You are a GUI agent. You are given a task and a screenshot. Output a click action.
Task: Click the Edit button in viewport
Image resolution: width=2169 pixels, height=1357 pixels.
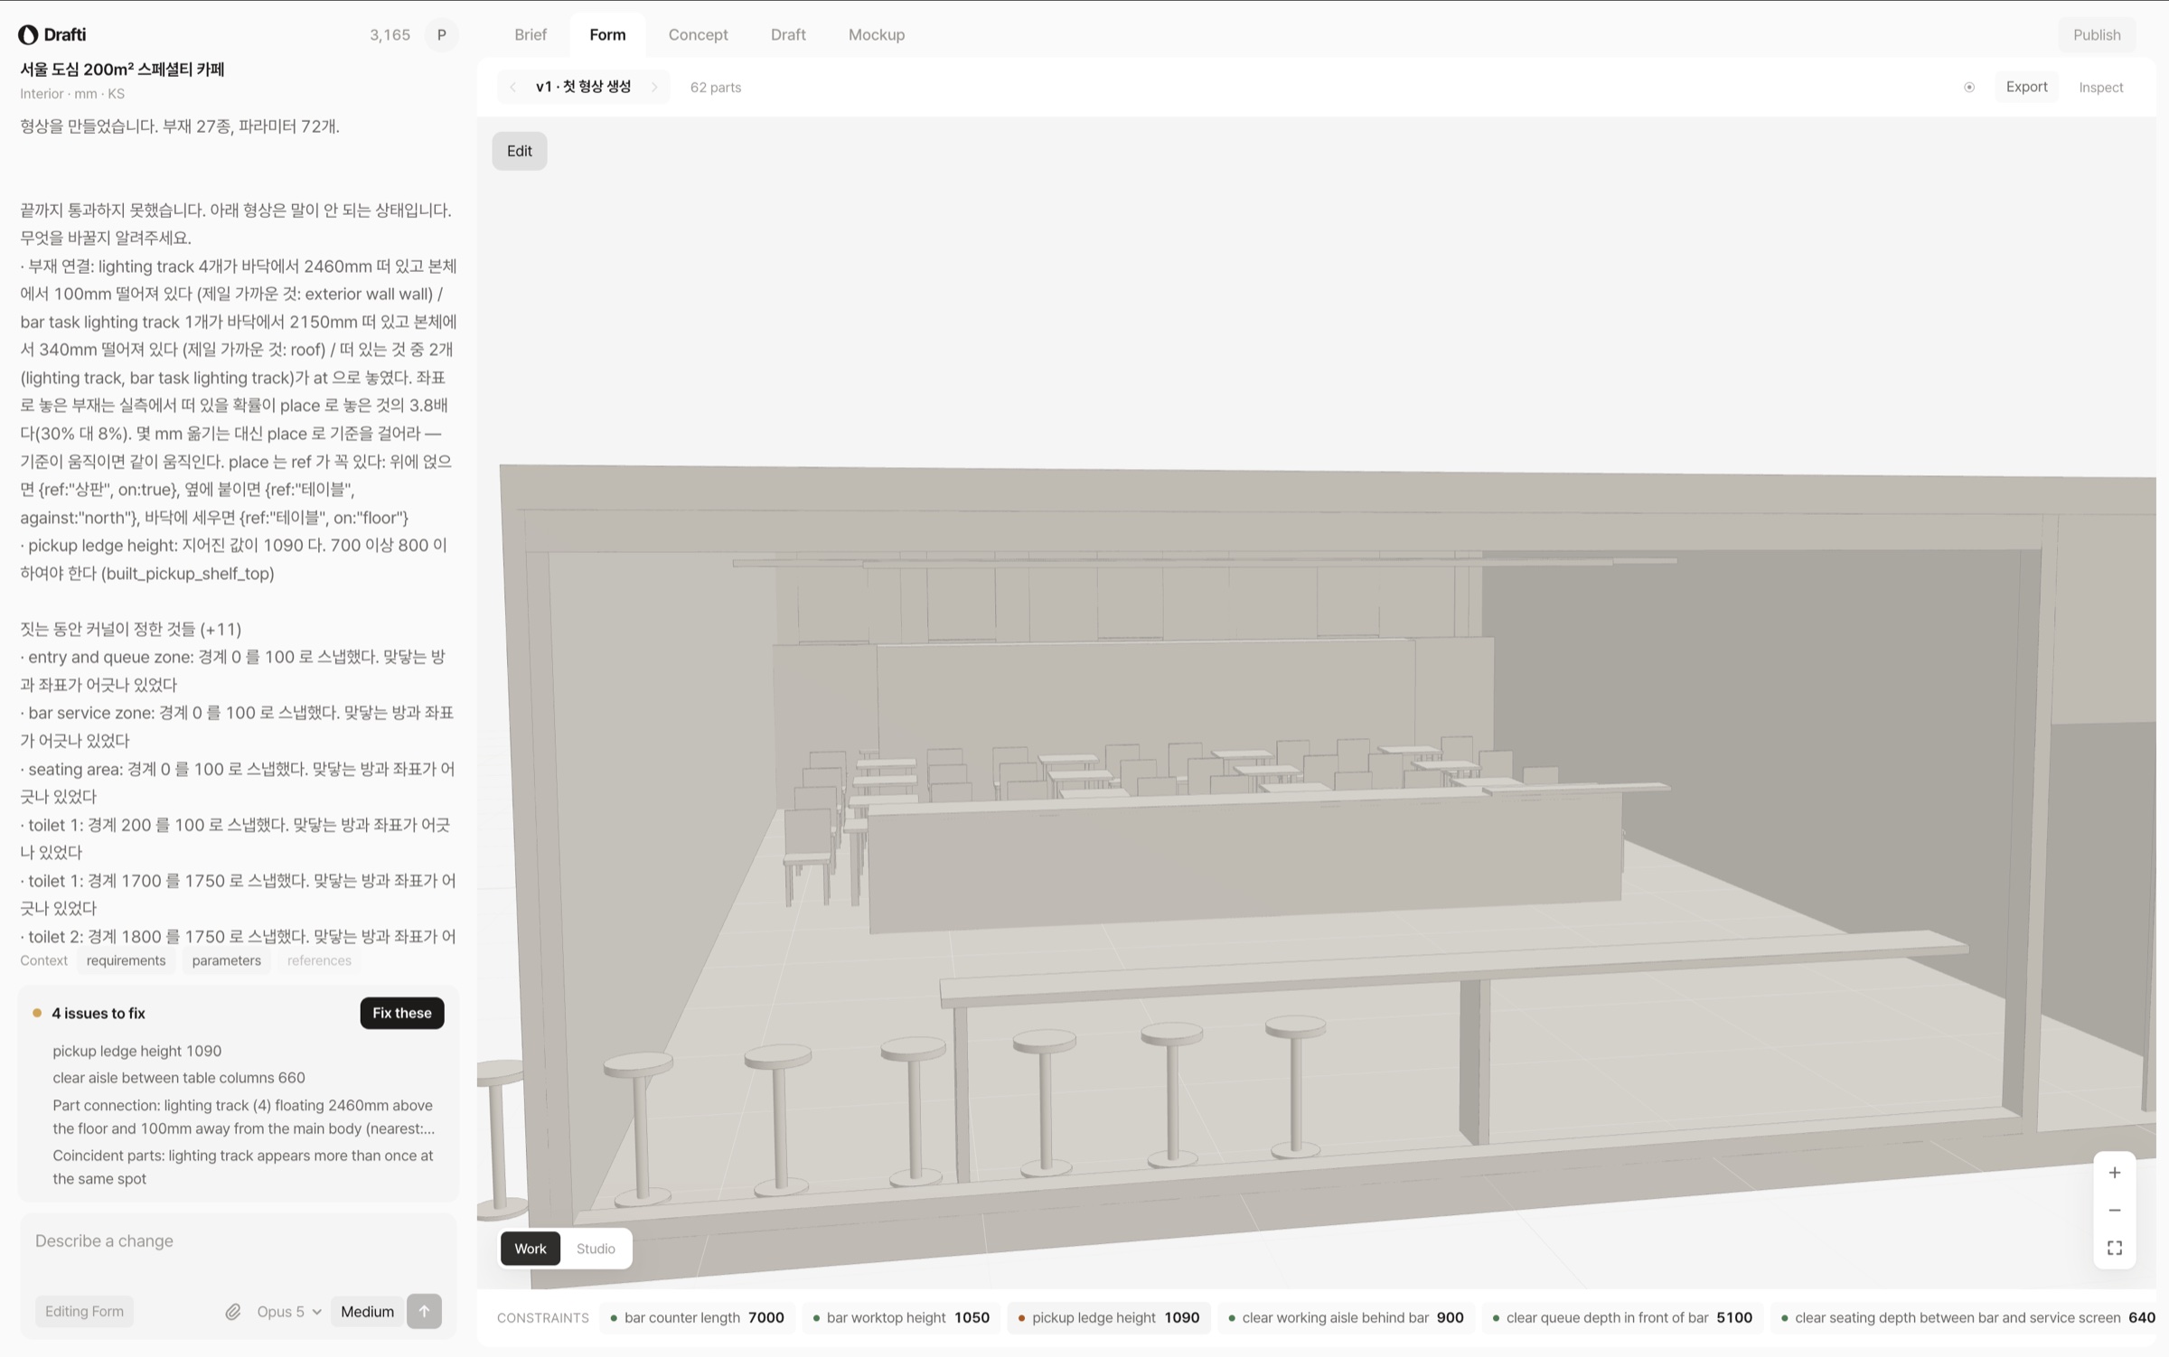click(x=519, y=151)
